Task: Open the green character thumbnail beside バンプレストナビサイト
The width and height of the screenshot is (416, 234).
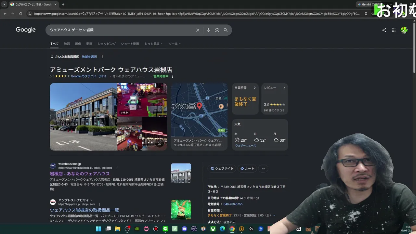Action: pos(181,210)
